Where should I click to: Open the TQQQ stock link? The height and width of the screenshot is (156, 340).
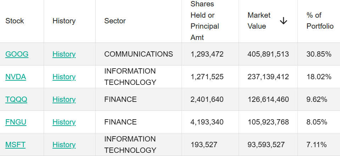(16, 99)
